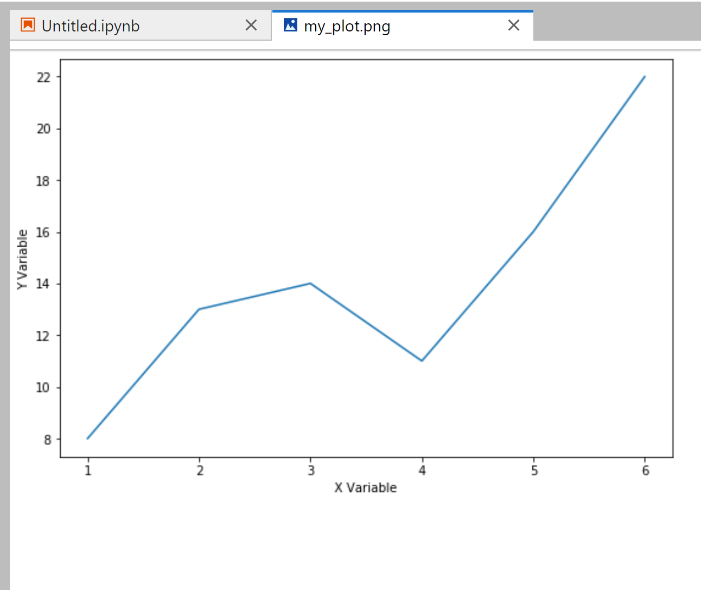Click the line vertex at x=5
Image resolution: width=701 pixels, height=590 pixels.
pyautogui.click(x=533, y=232)
